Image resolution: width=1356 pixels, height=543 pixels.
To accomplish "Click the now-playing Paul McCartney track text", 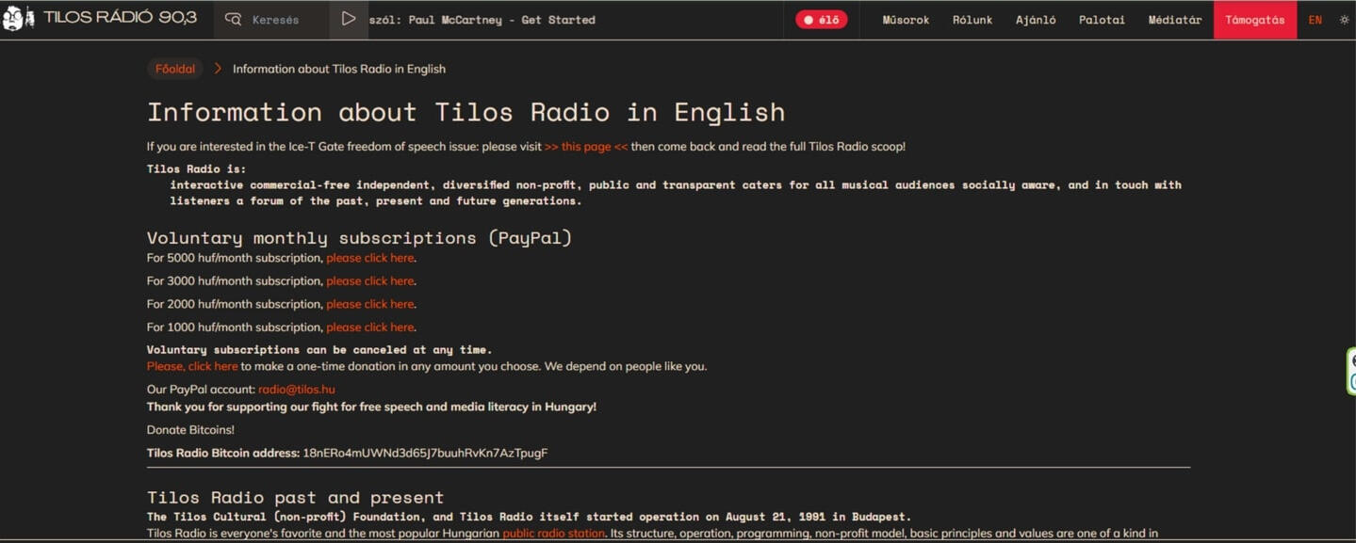I will [482, 19].
